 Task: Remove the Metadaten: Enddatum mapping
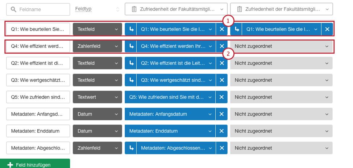222,131
